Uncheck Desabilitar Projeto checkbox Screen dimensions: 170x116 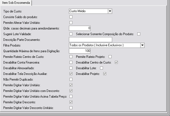pos(105,74)
